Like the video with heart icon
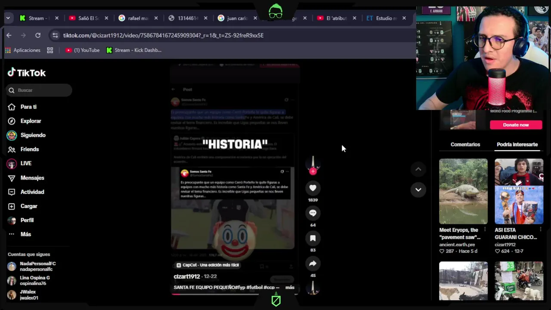This screenshot has height=310, width=551. click(313, 188)
